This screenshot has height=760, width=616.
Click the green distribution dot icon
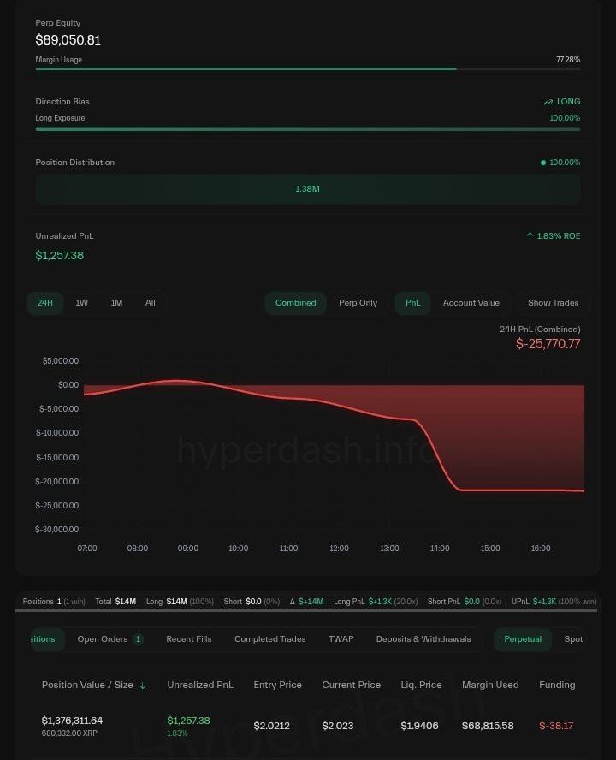543,163
